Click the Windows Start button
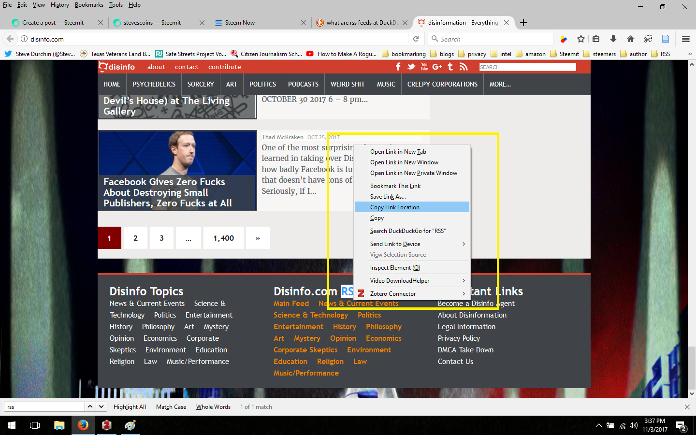Screen dimensions: 696x435 point(12,425)
